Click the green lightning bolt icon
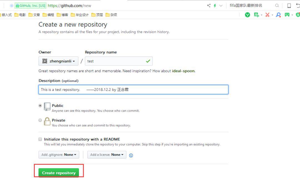 215,6
